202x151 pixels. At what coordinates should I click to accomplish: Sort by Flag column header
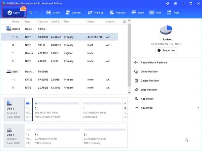tap(66, 21)
